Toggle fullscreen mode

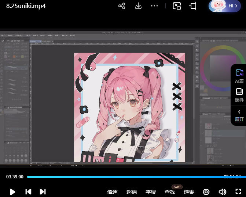click(238, 192)
